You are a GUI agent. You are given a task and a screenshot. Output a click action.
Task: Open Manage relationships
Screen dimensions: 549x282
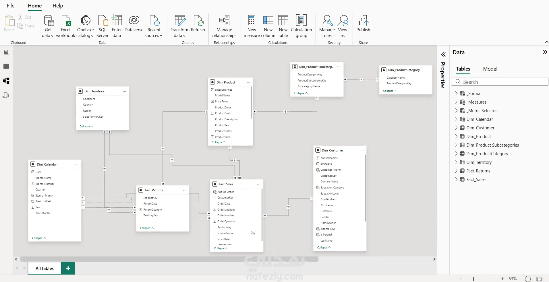[224, 26]
